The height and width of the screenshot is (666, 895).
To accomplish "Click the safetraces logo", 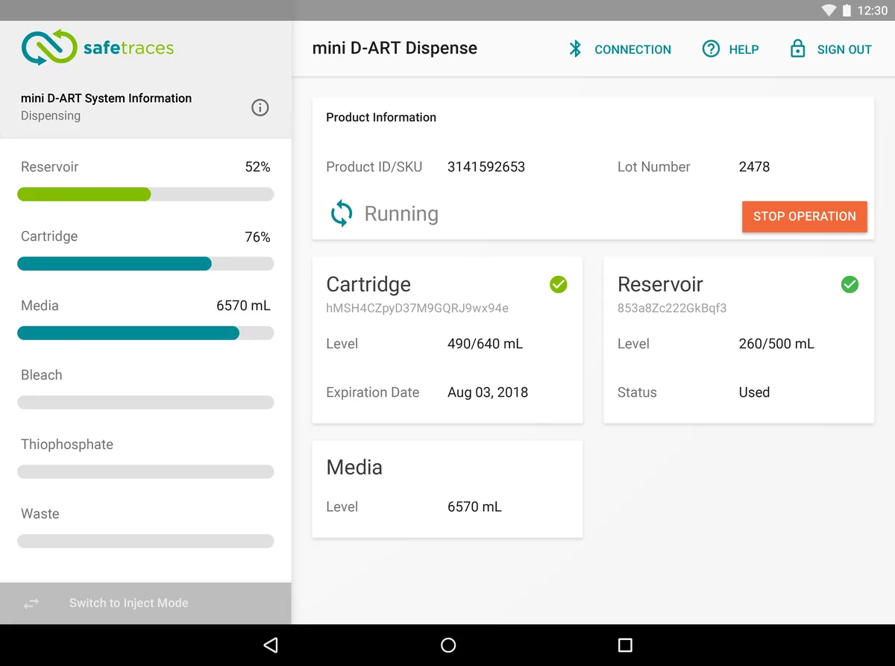I will [x=98, y=48].
